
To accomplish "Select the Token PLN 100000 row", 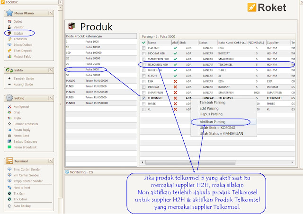I will pos(101,81).
